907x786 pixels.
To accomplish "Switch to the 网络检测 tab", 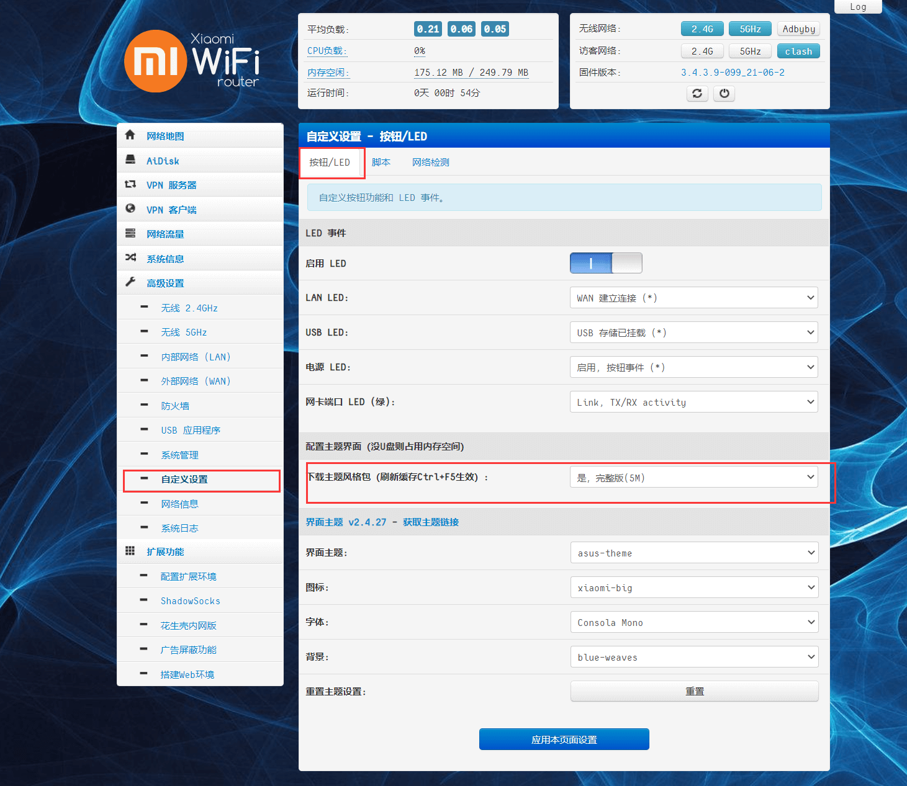I will [x=430, y=163].
